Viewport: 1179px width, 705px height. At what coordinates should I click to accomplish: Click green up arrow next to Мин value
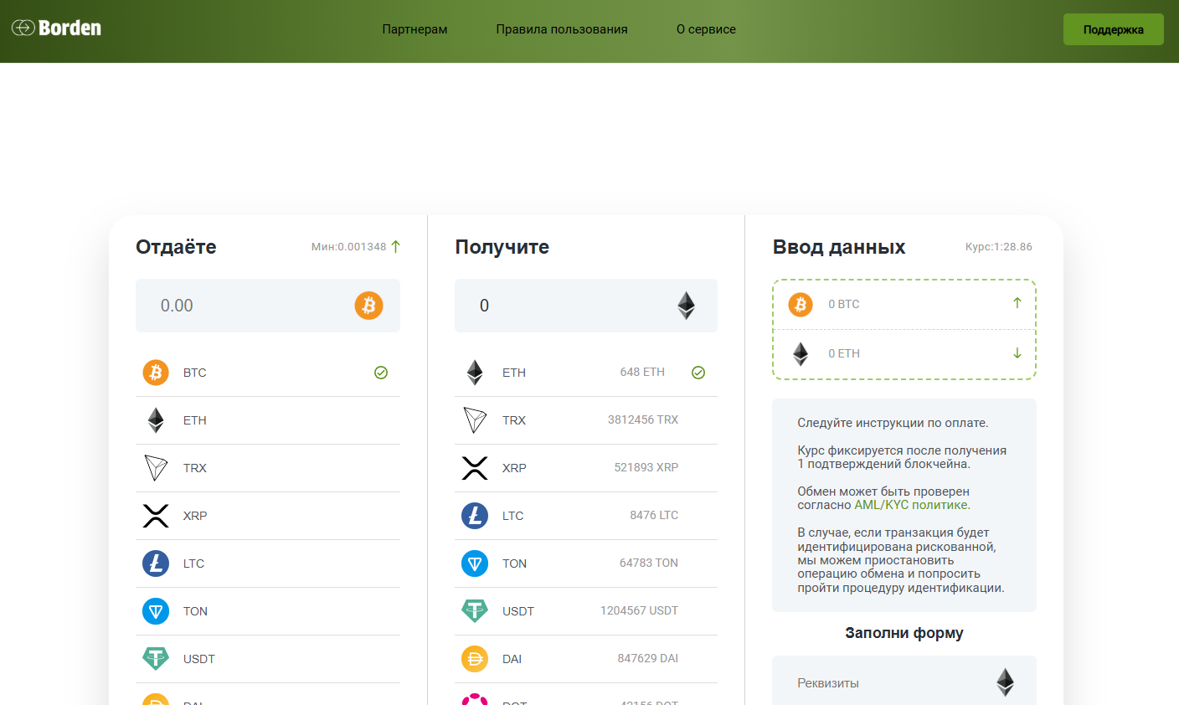click(x=396, y=247)
